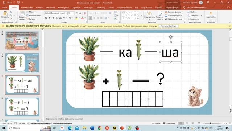Select slide 2 thumbnail
The image size is (232, 131).
22,63
